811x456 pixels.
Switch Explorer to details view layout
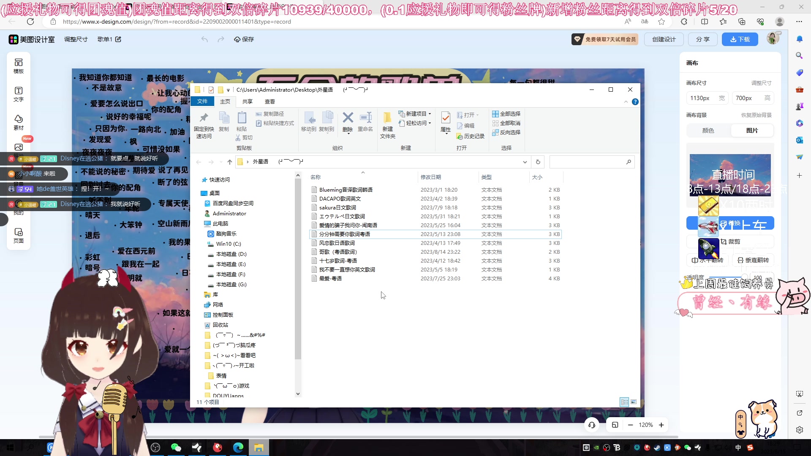(x=624, y=402)
